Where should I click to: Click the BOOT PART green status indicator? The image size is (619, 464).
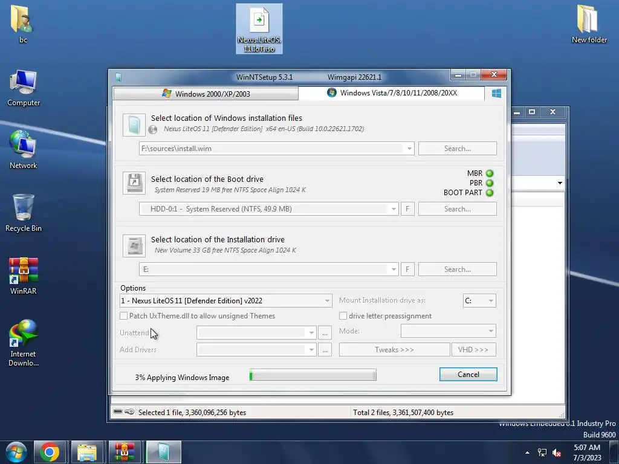point(490,193)
